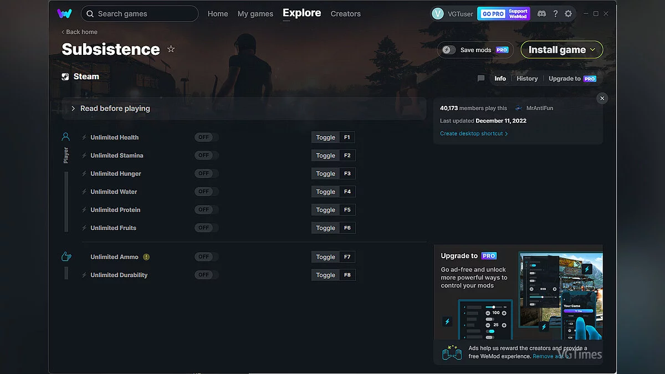Click the lightning icon beside Unlimited Water

[x=84, y=192]
